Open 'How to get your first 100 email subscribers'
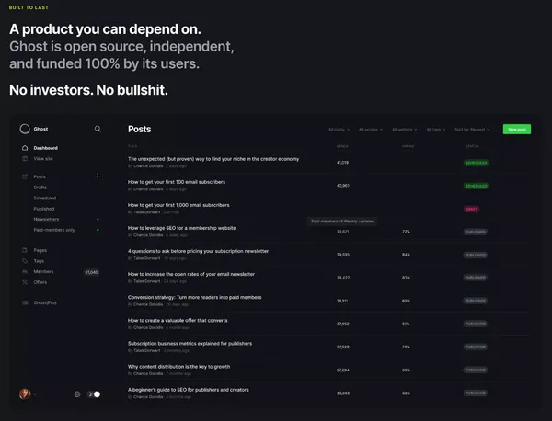 (177, 182)
